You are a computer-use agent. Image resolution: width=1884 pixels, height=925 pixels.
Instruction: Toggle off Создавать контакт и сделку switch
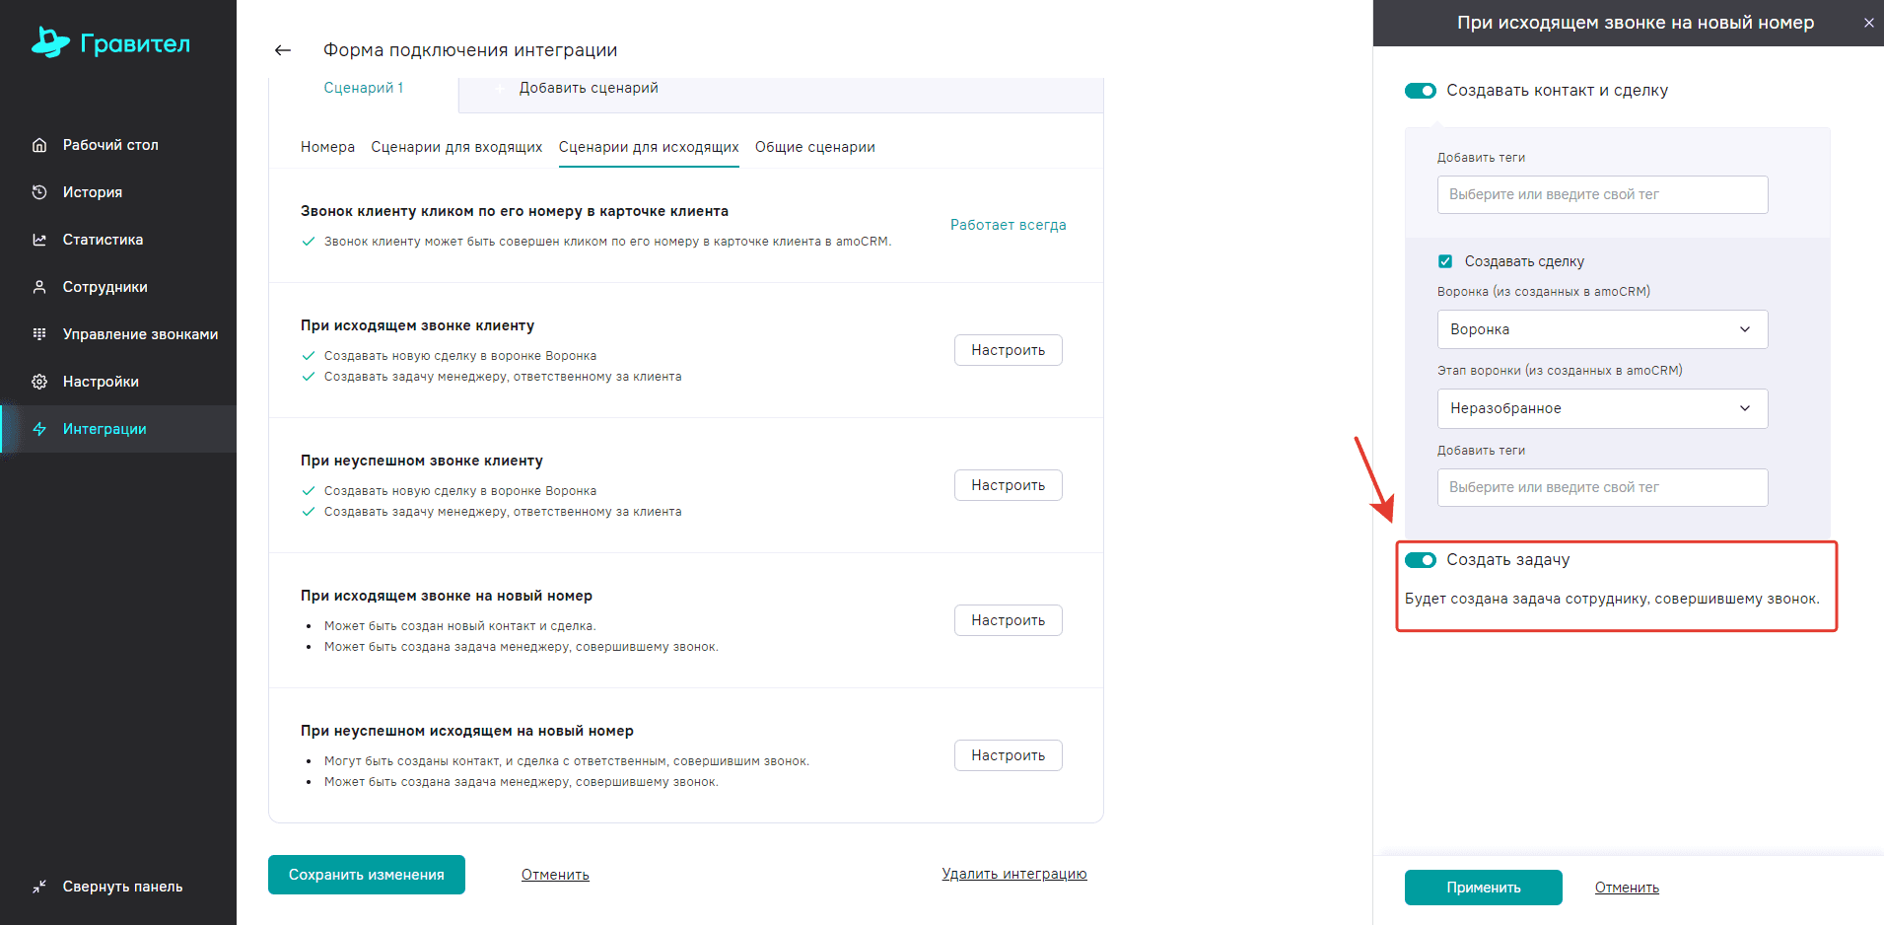click(1421, 91)
